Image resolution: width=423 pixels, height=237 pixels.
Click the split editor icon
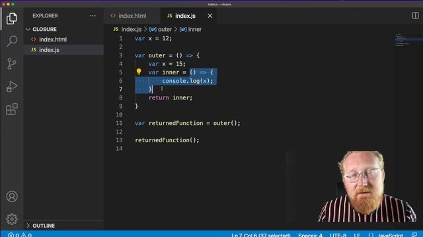(416, 16)
